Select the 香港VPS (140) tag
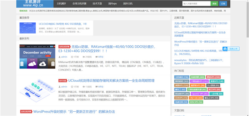Image resolution: width=249 pixels, height=116 pixels. (217, 81)
